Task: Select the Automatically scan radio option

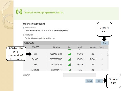Action: click(x=24, y=28)
